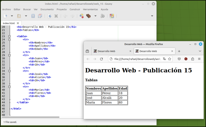Collapse the tr fold marker on line 34

pyautogui.click(x=9, y=71)
